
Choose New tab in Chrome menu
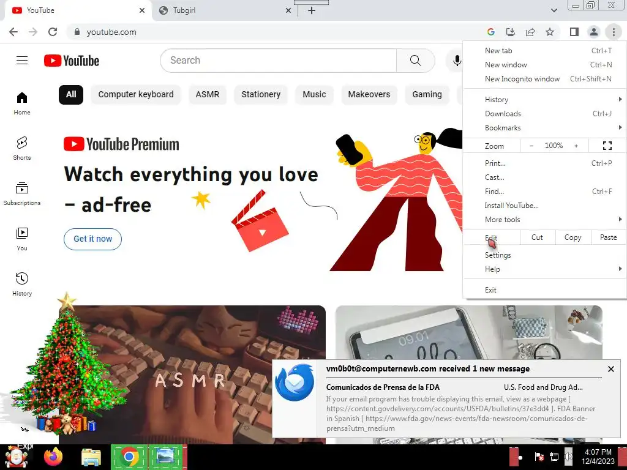pos(544,51)
